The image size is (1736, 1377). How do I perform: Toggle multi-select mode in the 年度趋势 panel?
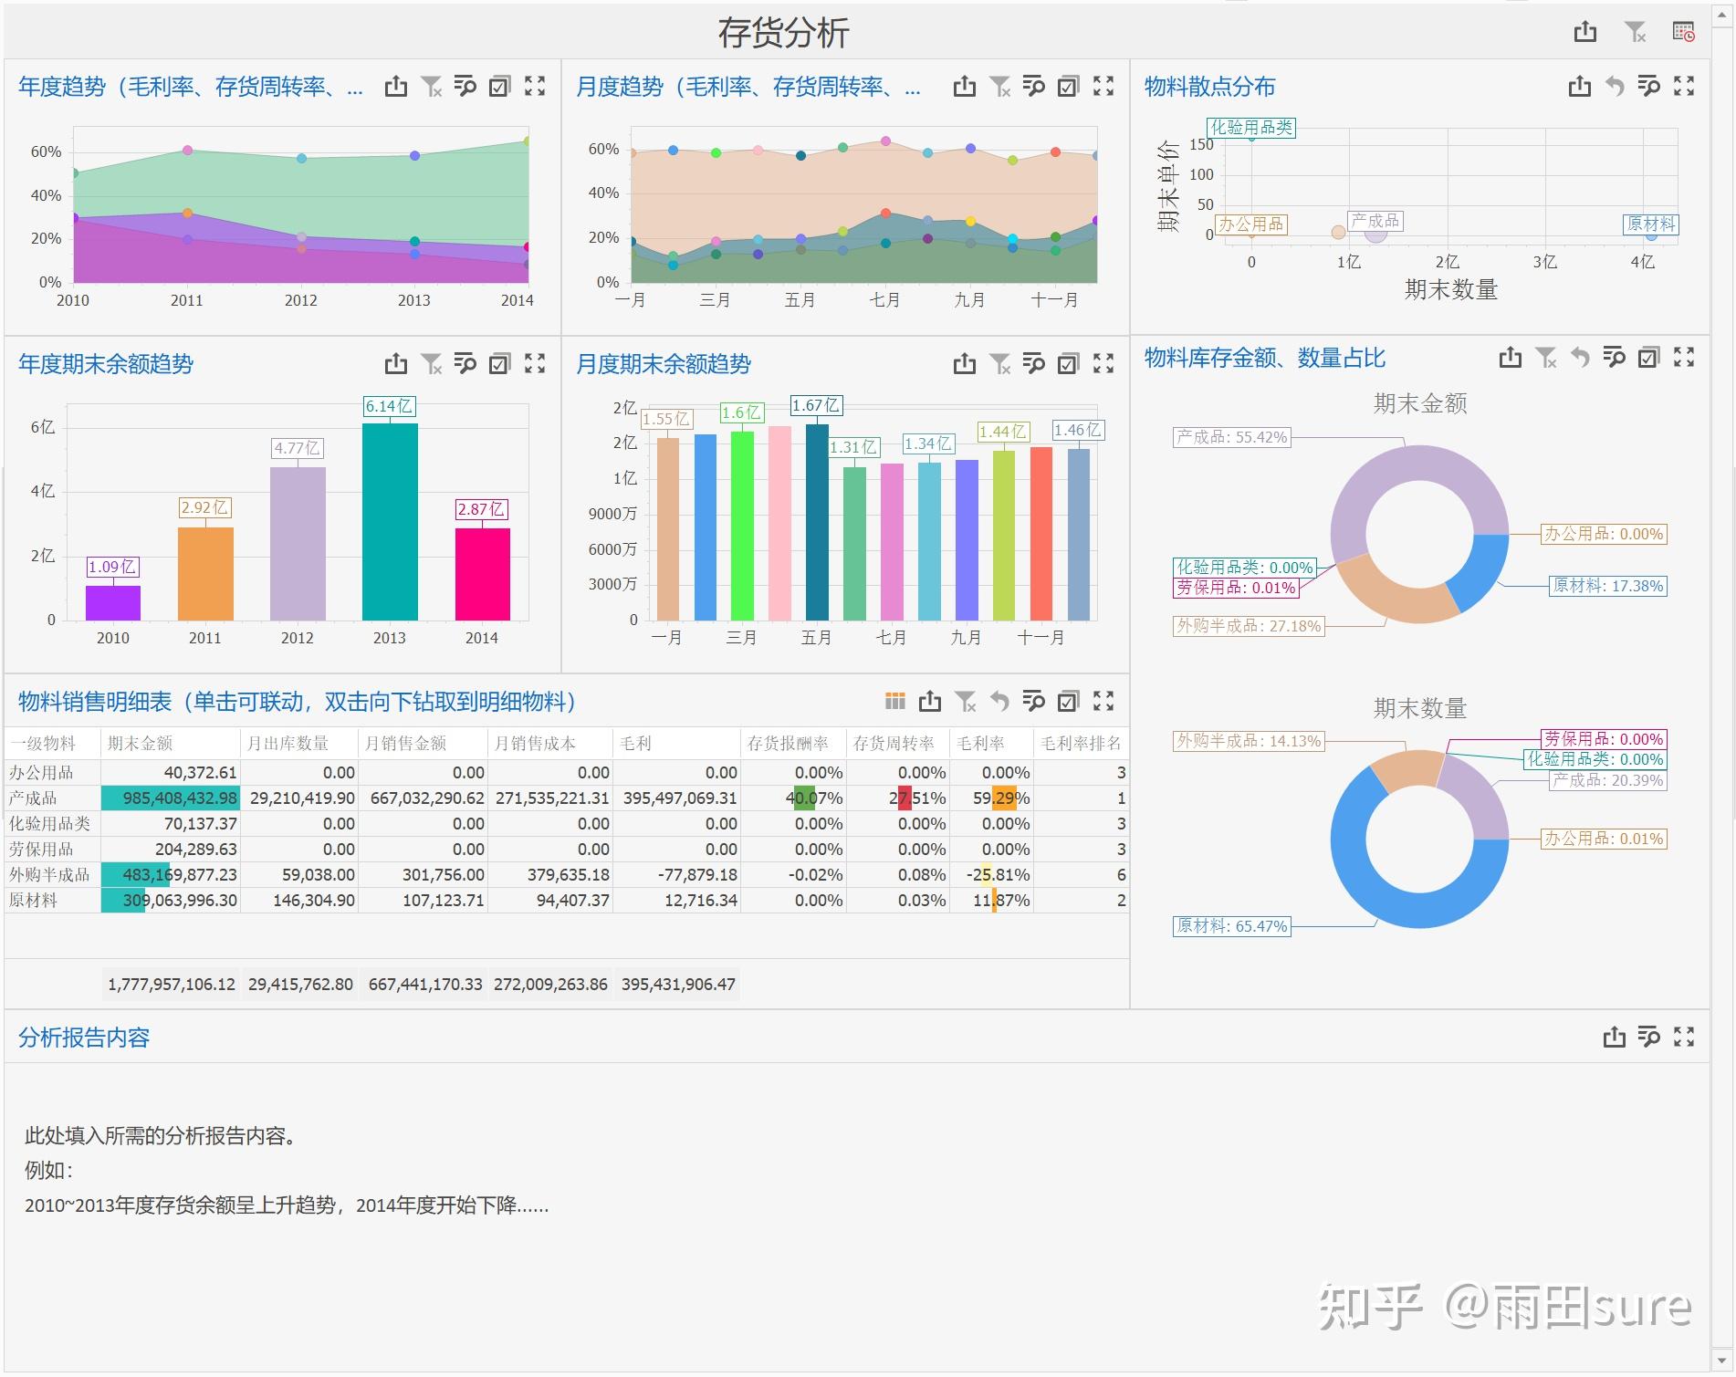499,87
